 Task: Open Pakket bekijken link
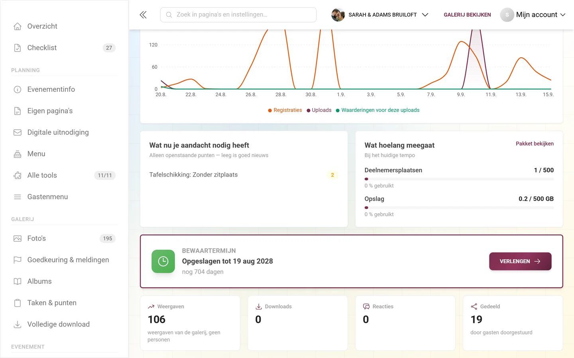pyautogui.click(x=535, y=144)
